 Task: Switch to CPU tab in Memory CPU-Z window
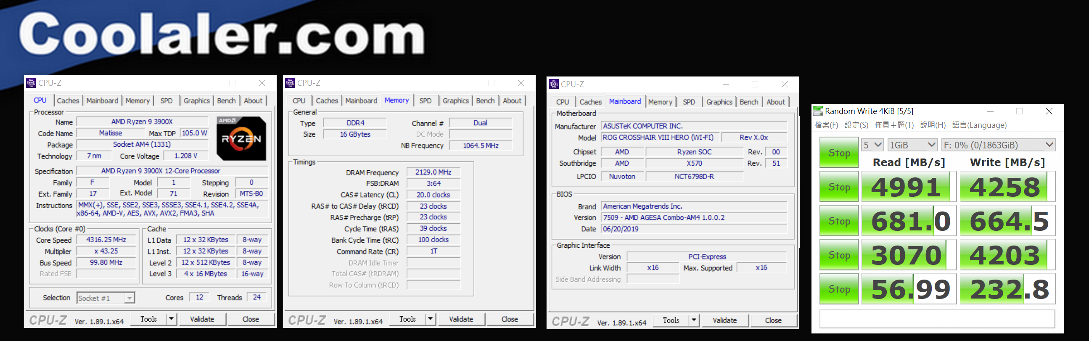point(299,100)
